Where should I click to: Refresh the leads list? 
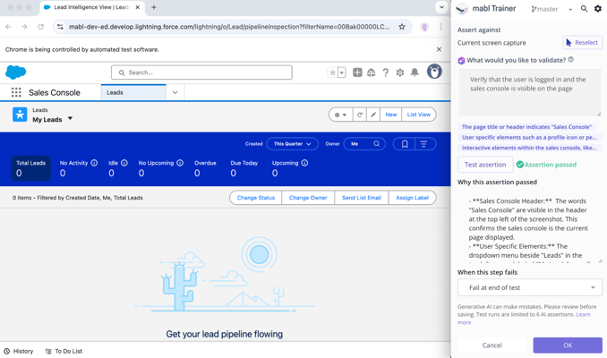tap(359, 115)
